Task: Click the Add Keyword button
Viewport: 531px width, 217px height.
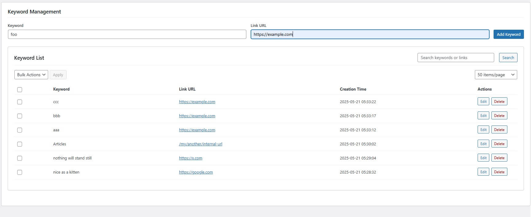Action: coord(509,34)
